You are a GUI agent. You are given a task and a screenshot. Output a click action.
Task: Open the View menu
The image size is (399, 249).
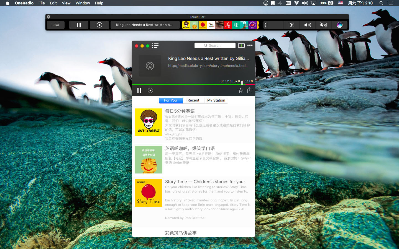click(66, 3)
